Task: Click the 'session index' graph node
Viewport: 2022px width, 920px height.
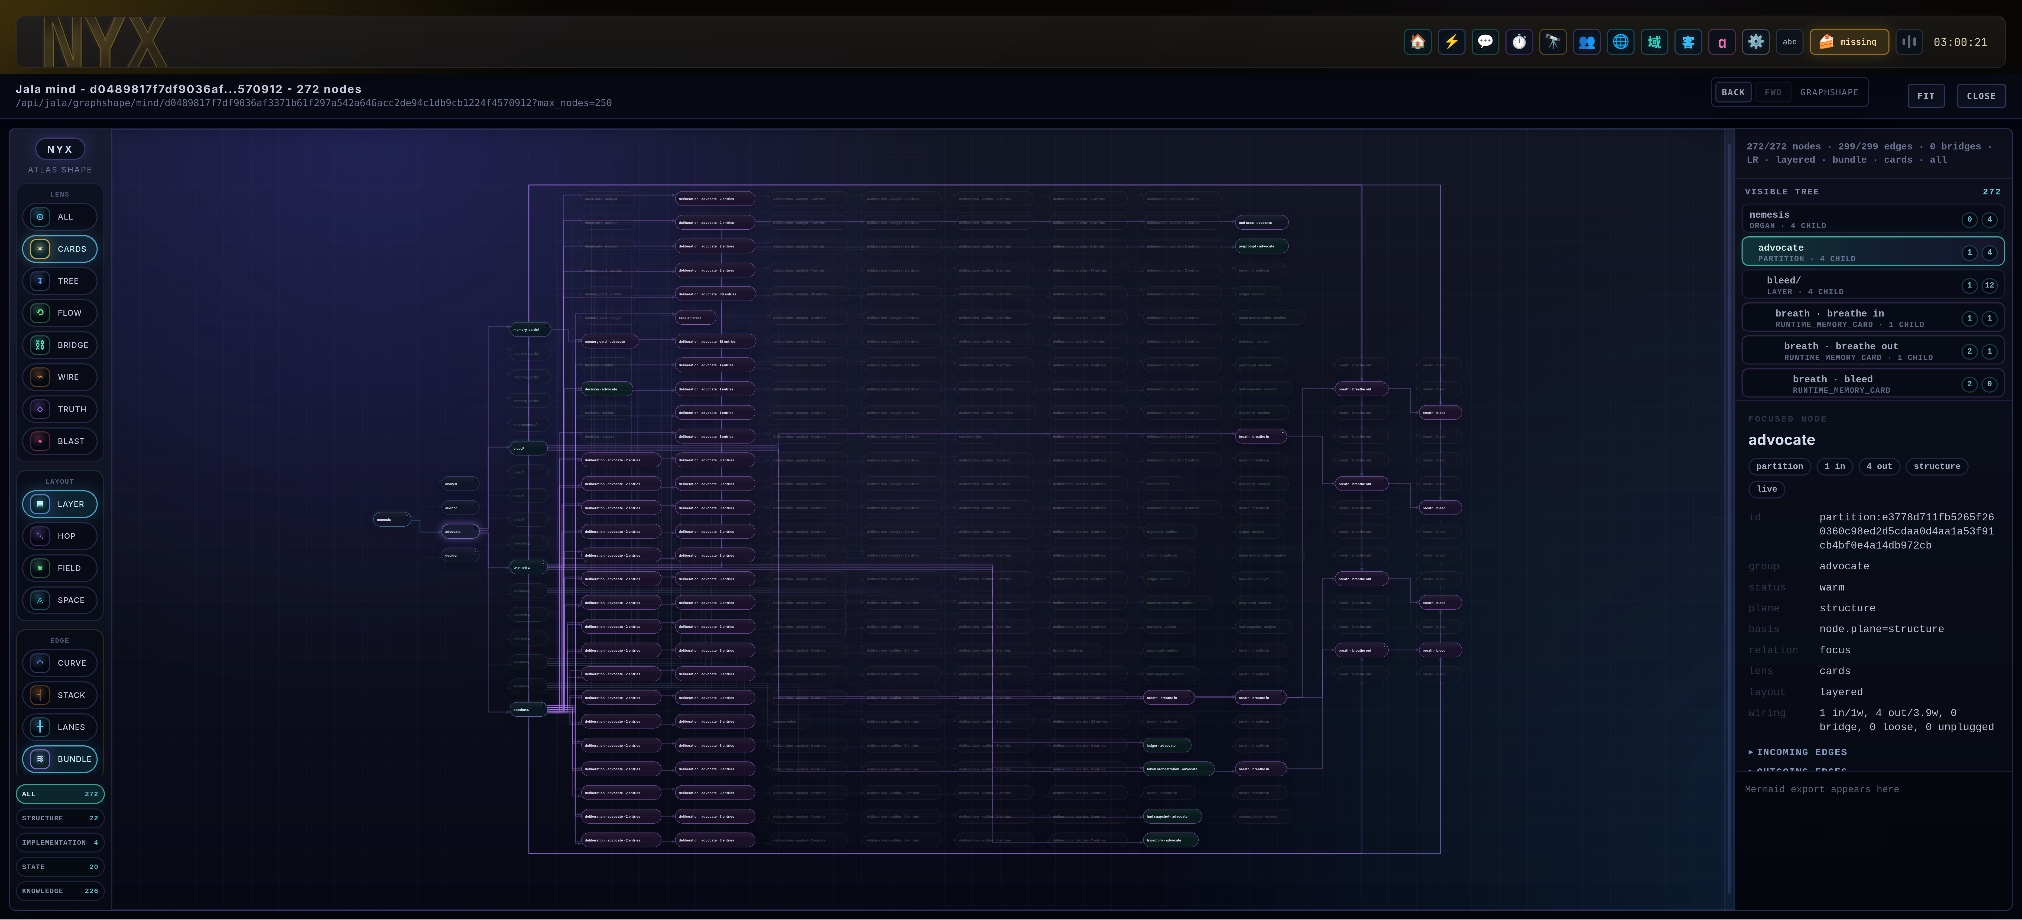Action: coord(696,318)
